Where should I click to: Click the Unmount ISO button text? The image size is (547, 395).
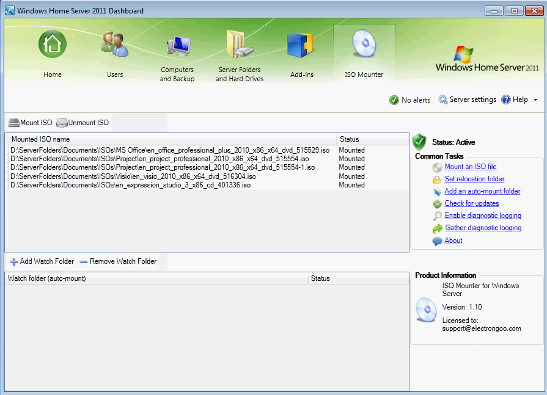click(x=89, y=123)
